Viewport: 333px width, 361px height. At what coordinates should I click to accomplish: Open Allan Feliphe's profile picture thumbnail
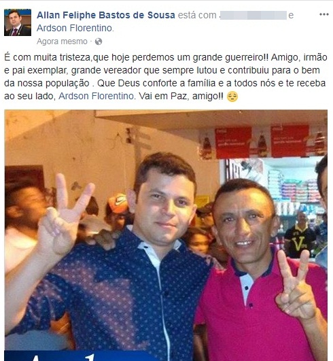coord(18,22)
